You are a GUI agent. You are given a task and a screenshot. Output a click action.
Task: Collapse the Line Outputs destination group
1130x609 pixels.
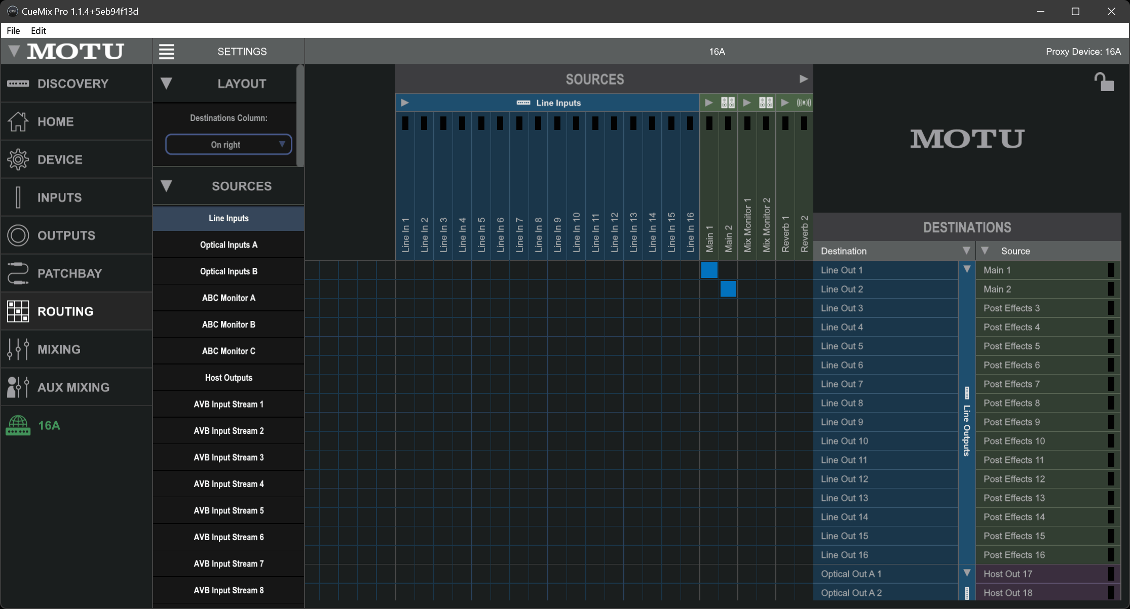click(x=967, y=269)
